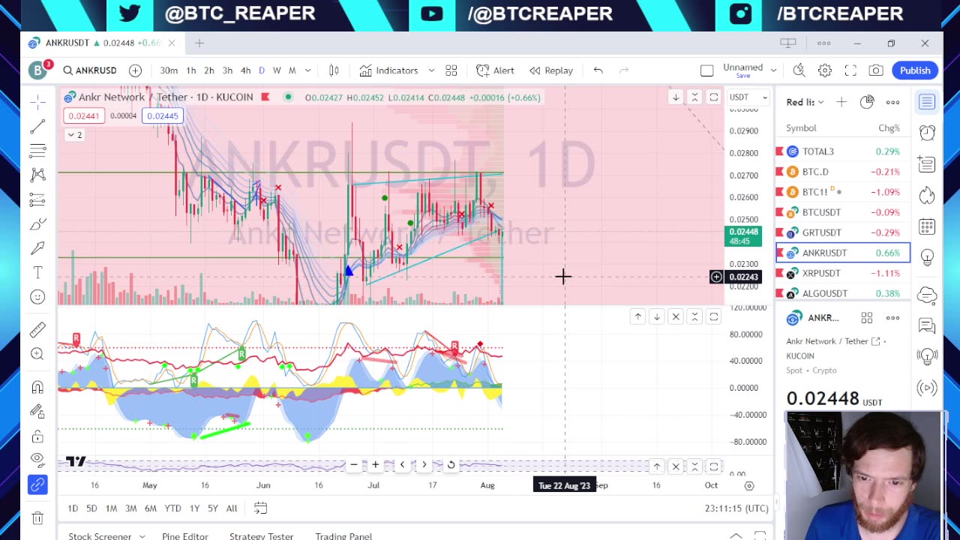
Task: Open the quick search icon
Action: 799,70
